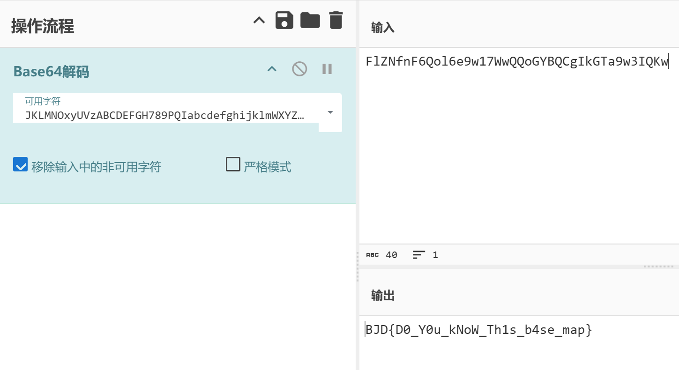
Task: Clear the recipe with the trash icon
Action: [x=336, y=20]
